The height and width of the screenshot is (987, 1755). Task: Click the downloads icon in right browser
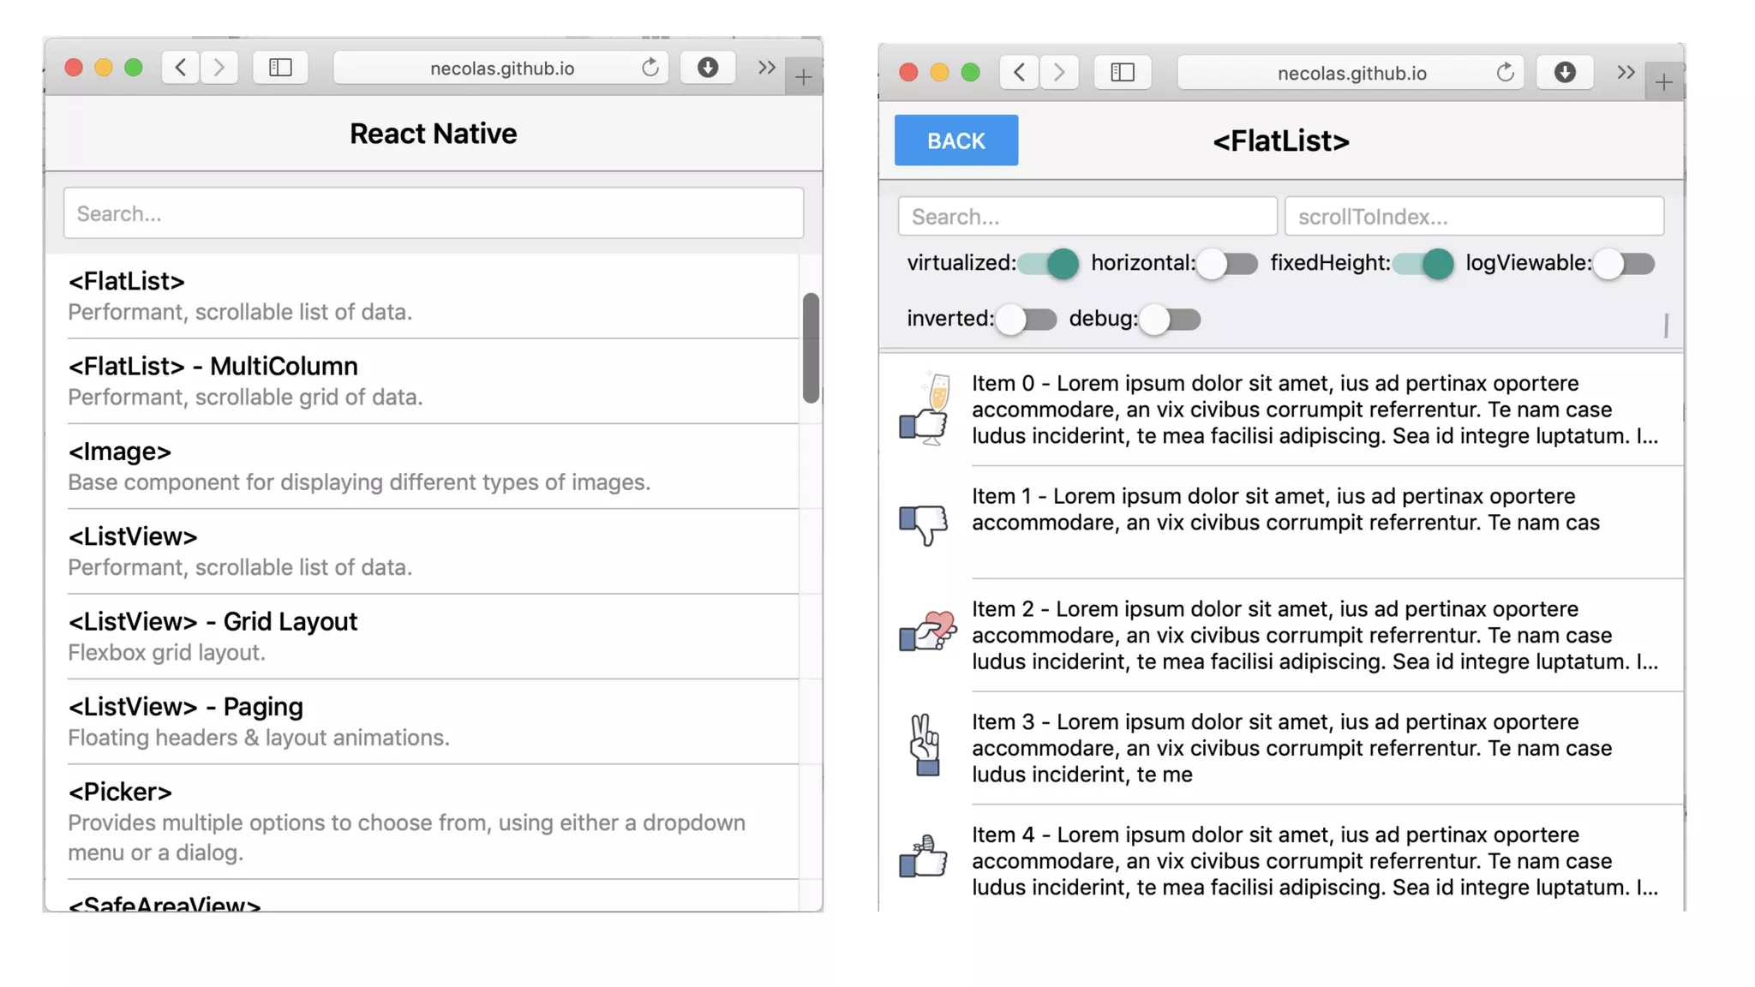[1564, 73]
